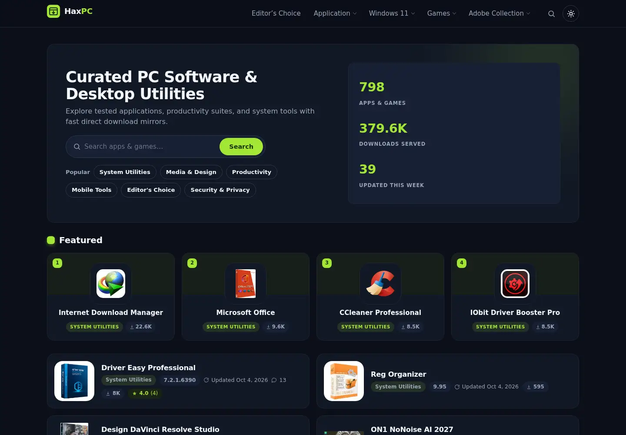Expand the Adobe Collection dropdown menu
Viewport: 626px width, 435px height.
pos(499,13)
